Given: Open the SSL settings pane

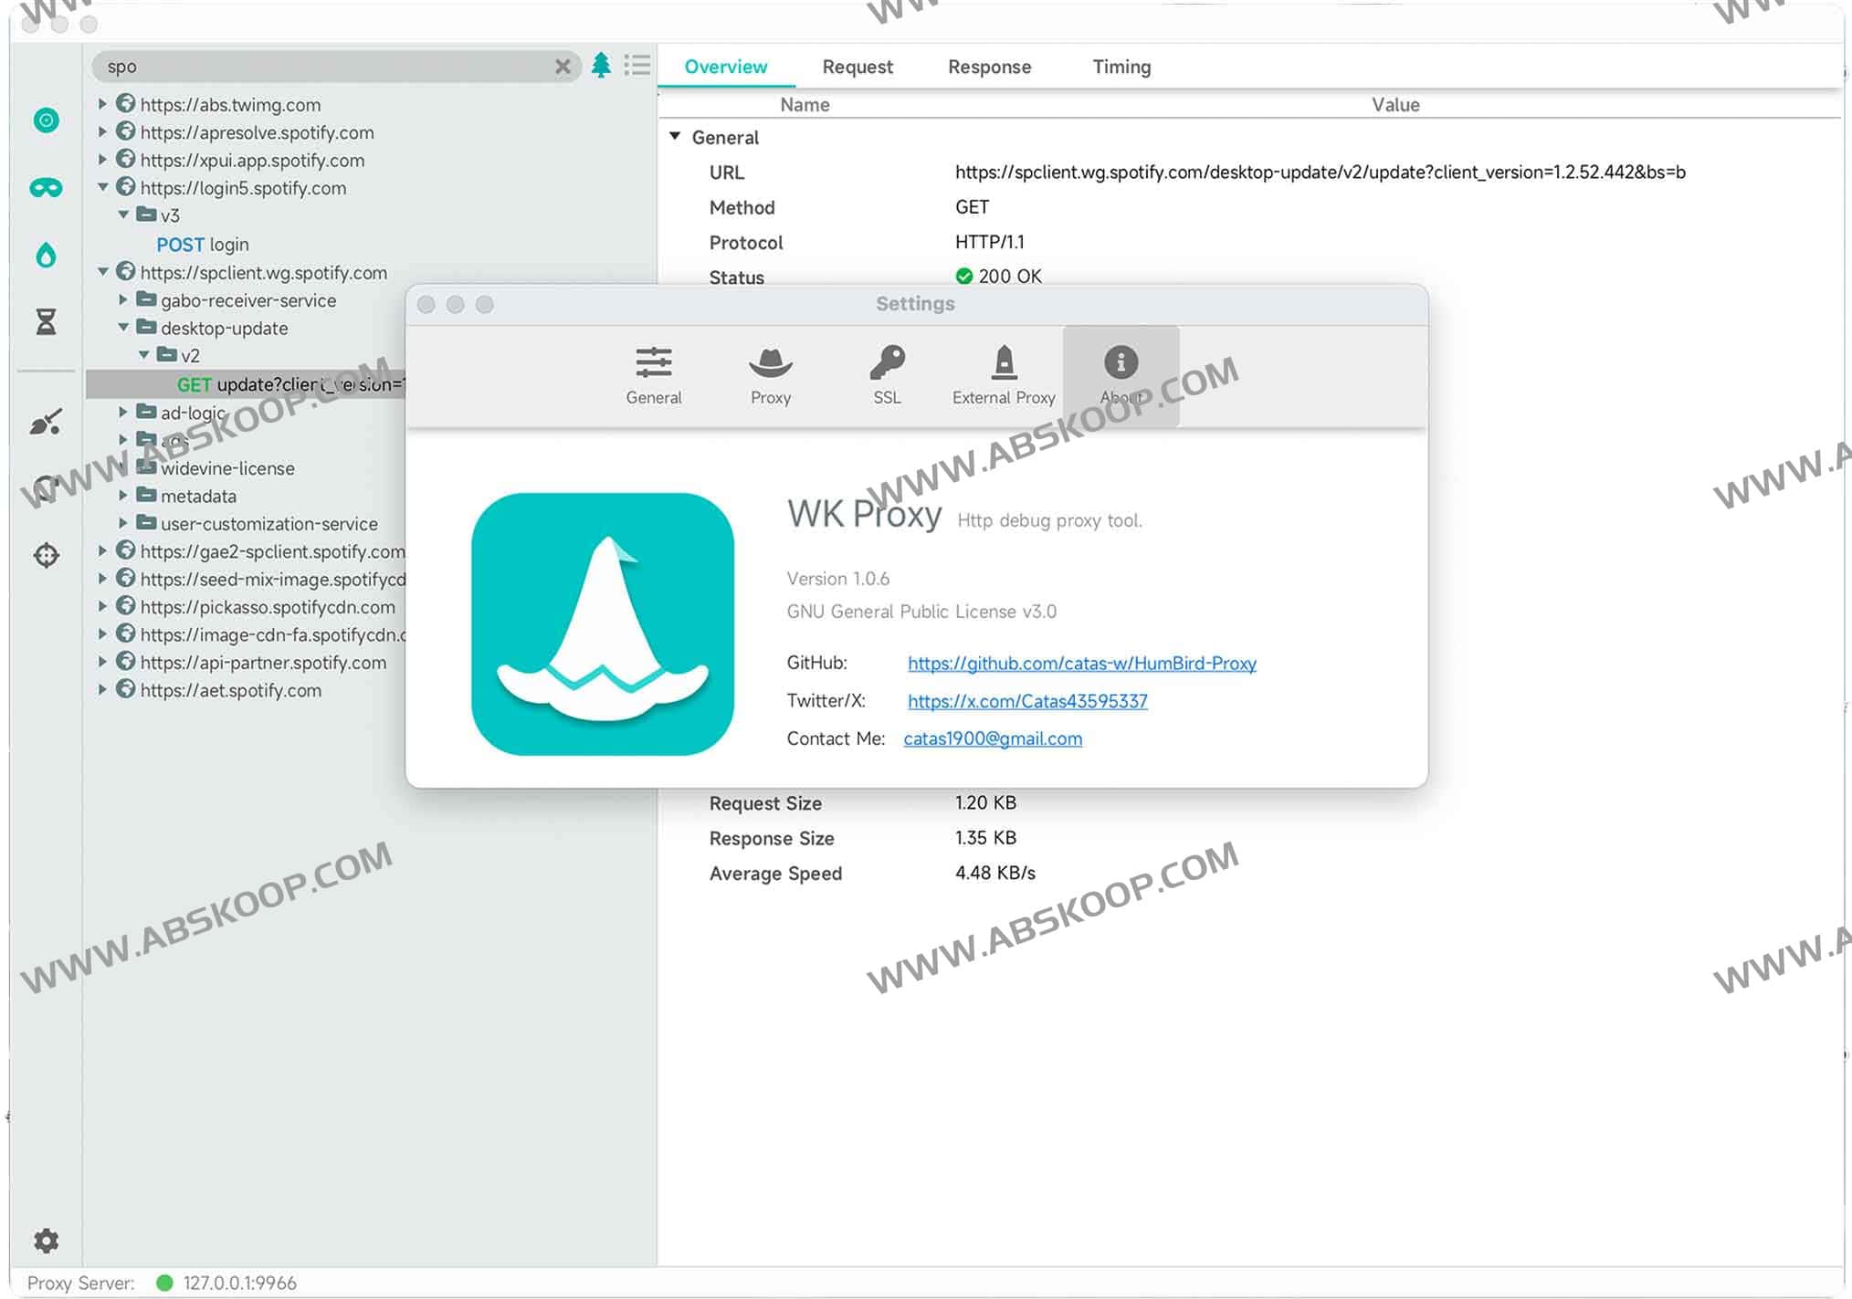Looking at the screenshot, I should point(887,375).
